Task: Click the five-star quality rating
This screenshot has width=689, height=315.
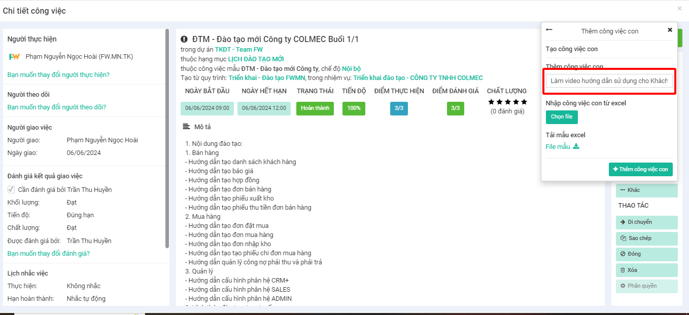Action: click(507, 102)
